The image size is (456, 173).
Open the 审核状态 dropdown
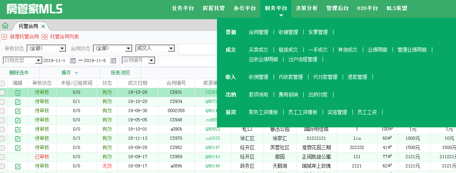point(46,48)
